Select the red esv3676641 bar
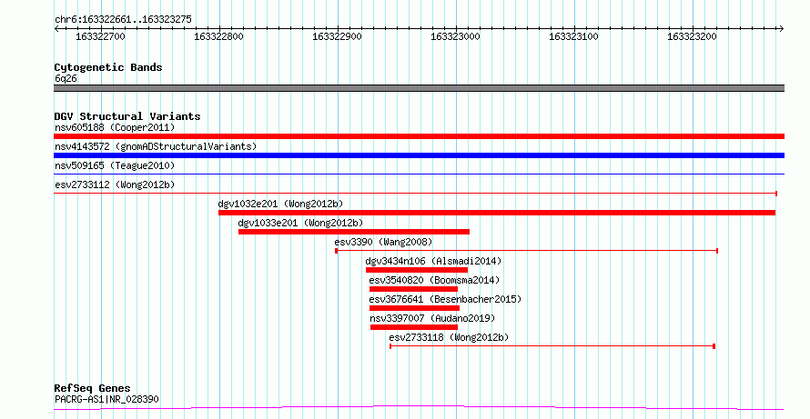 pos(414,308)
